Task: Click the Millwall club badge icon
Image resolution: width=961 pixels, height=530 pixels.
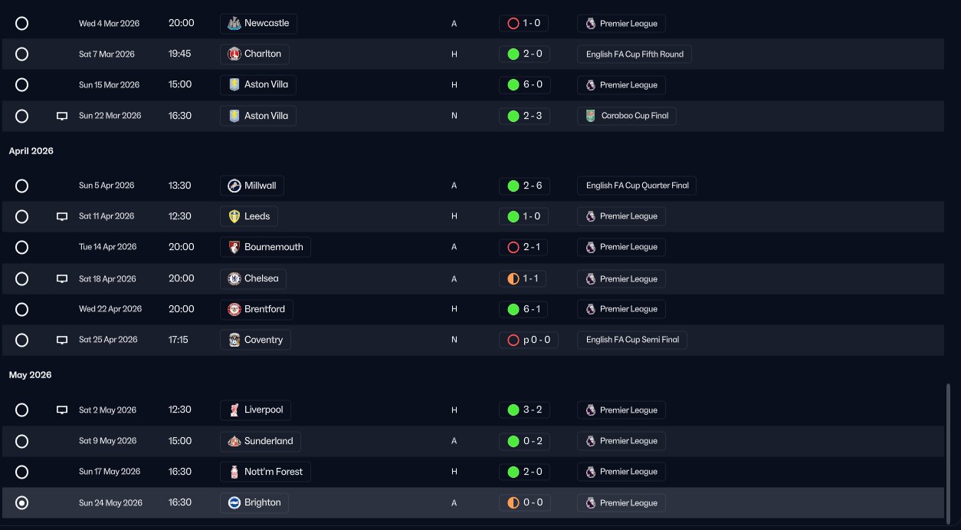Action: pos(234,186)
